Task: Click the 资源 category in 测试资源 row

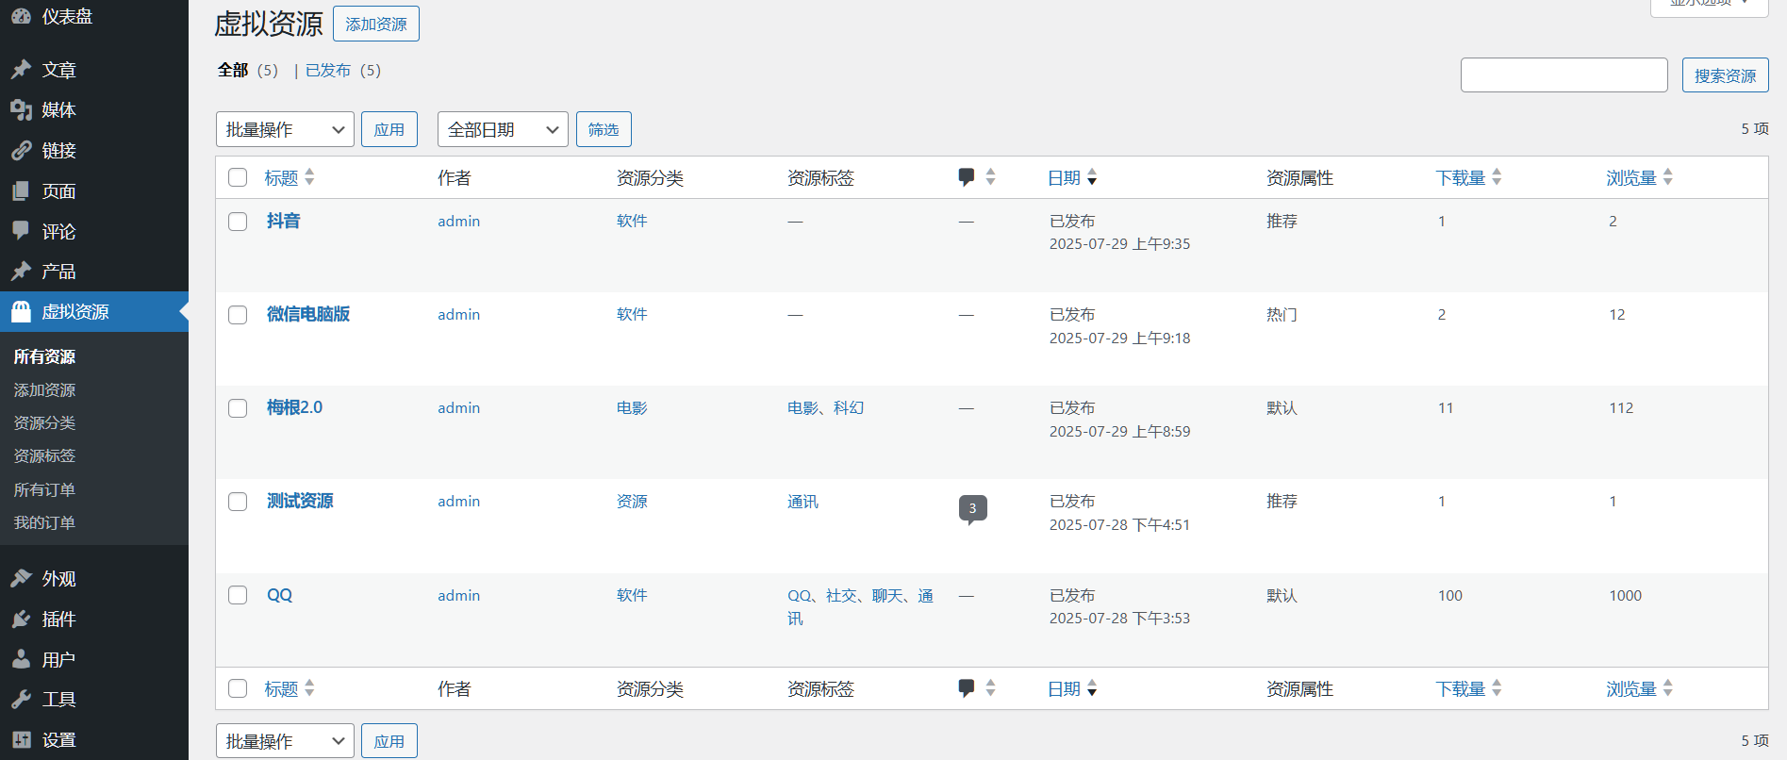Action: tap(632, 502)
